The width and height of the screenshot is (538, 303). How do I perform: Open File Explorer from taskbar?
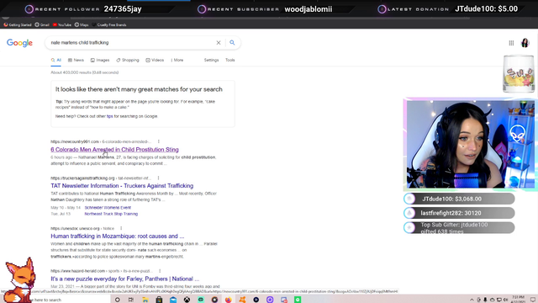click(145, 300)
